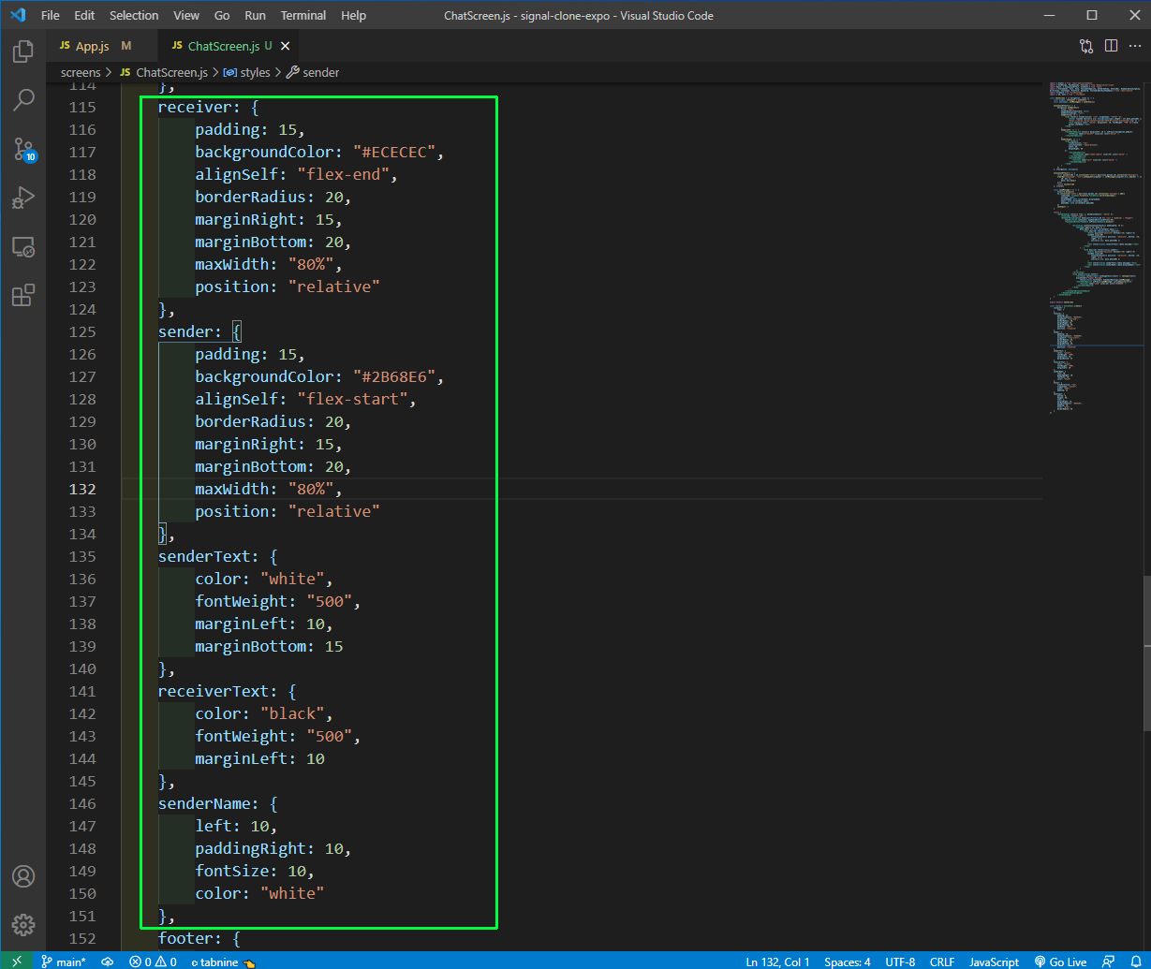Open the notifications bell
1151x969 pixels.
[x=1135, y=962]
